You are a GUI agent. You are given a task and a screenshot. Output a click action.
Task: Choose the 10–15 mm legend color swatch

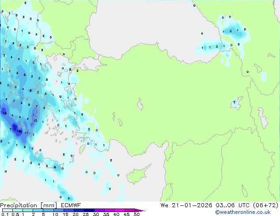[58, 210]
